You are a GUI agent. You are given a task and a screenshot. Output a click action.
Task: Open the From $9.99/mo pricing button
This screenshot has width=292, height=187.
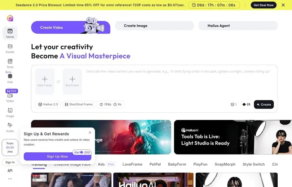(10, 147)
